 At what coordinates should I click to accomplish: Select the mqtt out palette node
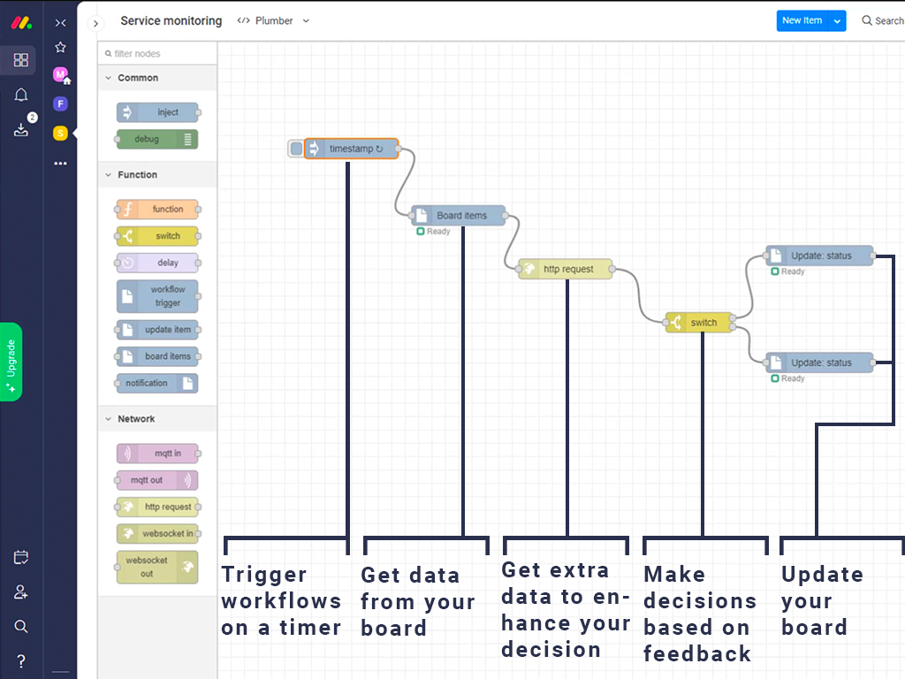[x=157, y=480]
